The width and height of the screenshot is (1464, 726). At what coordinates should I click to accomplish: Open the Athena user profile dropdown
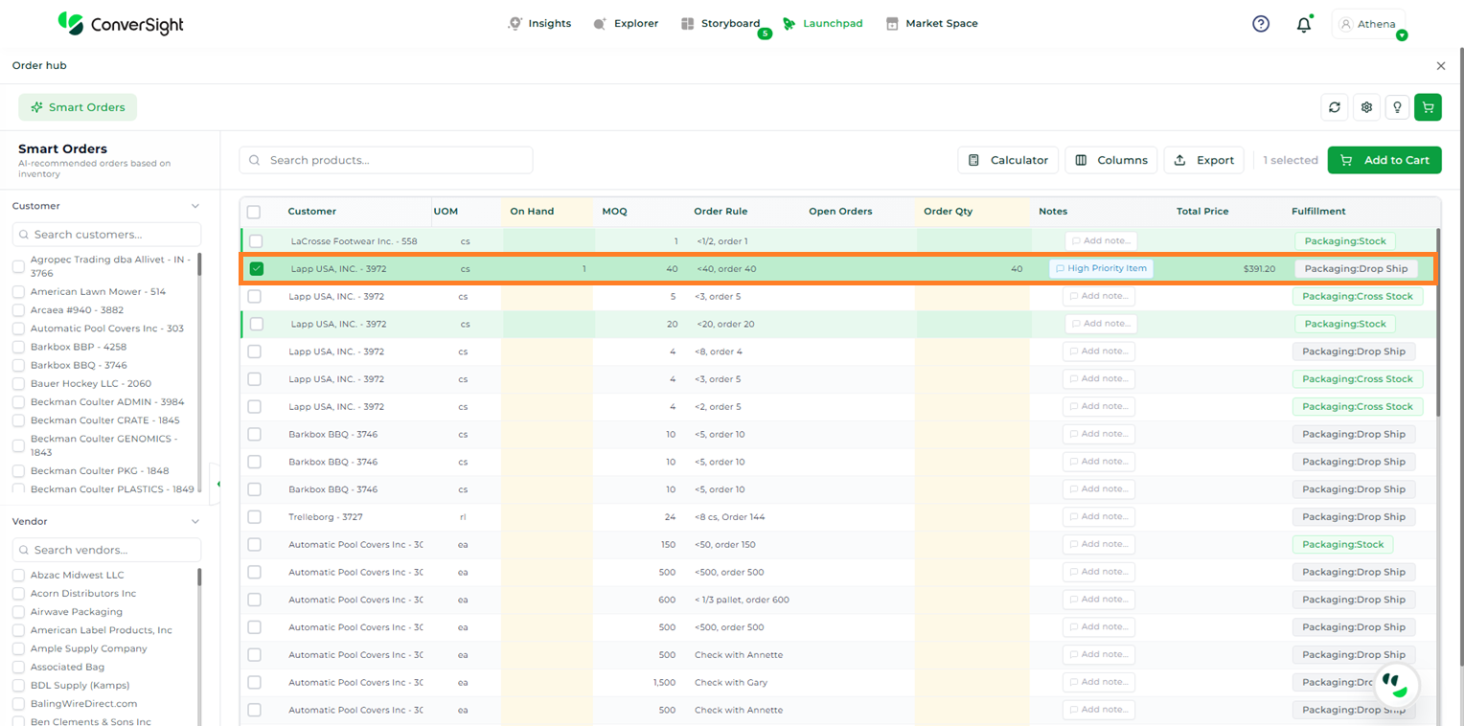pos(1368,25)
